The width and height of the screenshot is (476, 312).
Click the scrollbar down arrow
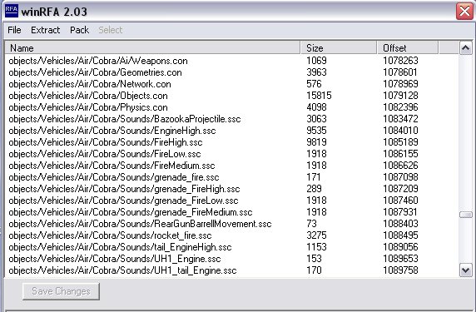click(466, 270)
